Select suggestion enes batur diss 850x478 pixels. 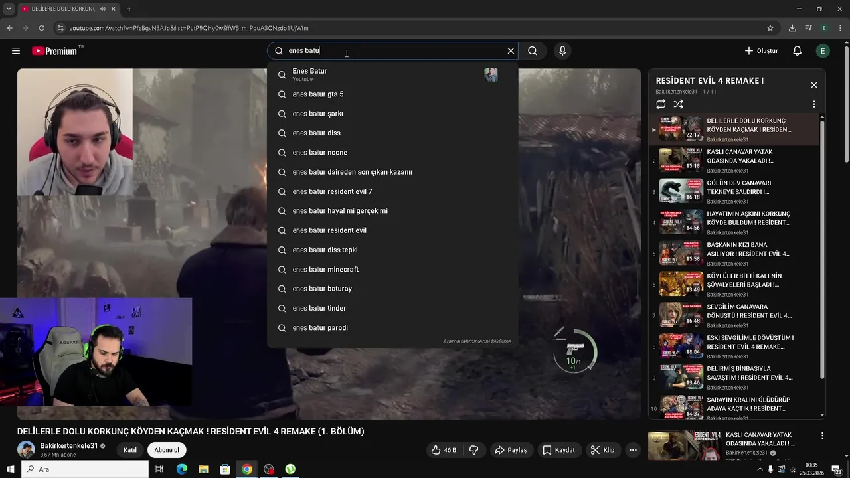[x=392, y=133]
